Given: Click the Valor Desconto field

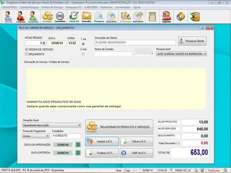Looking at the screenshot, I should click(x=195, y=143).
